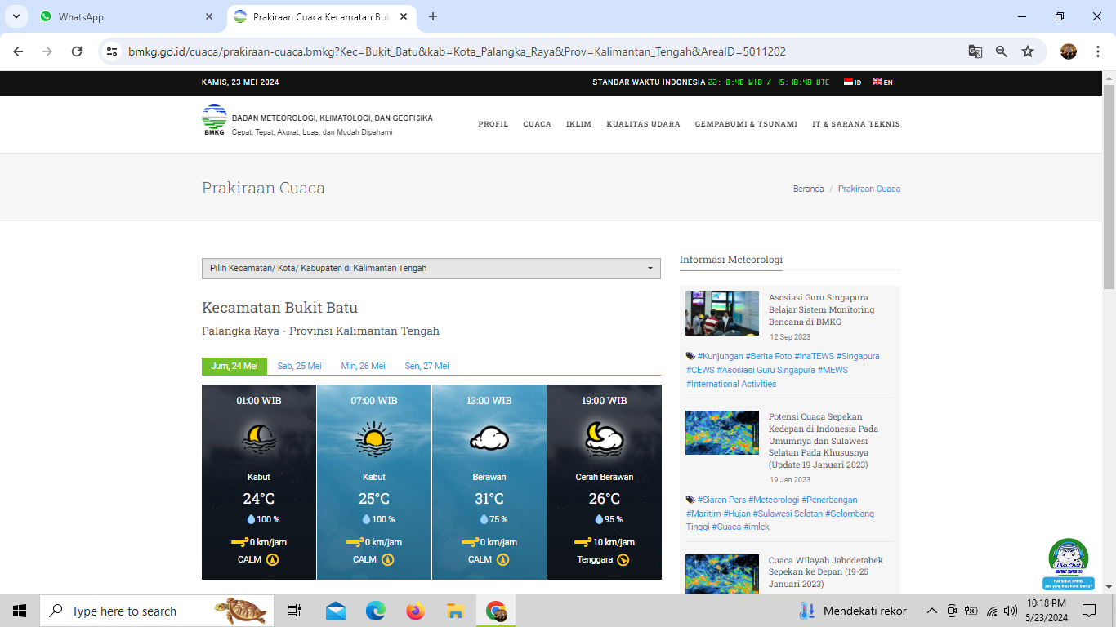Click the #Meteorologi hashtag

(x=774, y=500)
